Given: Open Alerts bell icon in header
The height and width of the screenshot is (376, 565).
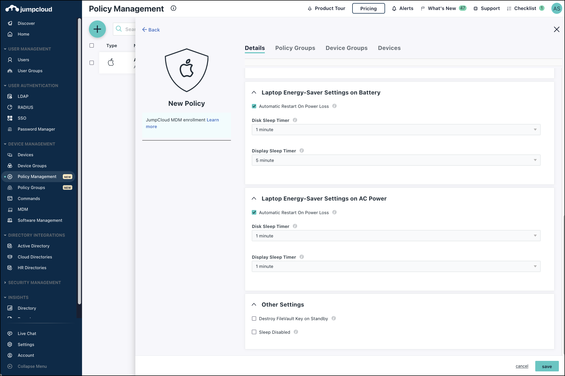Looking at the screenshot, I should 394,8.
